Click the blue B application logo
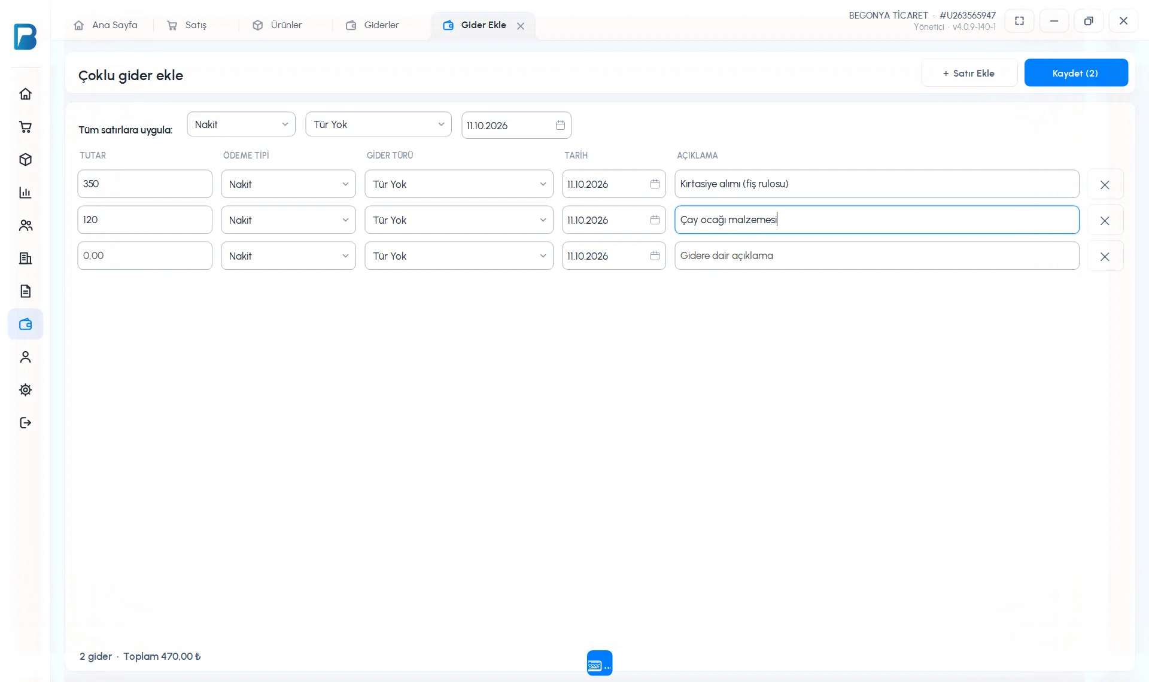1149x682 pixels. 25,36
